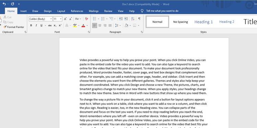This screenshot has height=128, width=257.
Task: Open the Review tab
Action: (x=108, y=11)
